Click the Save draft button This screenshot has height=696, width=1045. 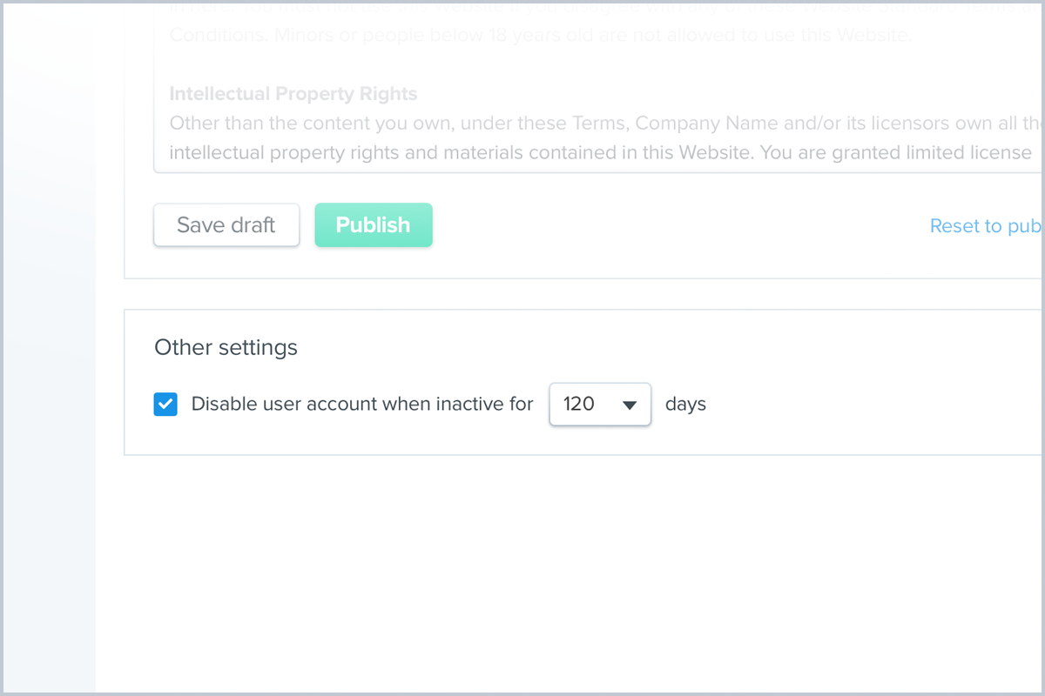point(226,225)
